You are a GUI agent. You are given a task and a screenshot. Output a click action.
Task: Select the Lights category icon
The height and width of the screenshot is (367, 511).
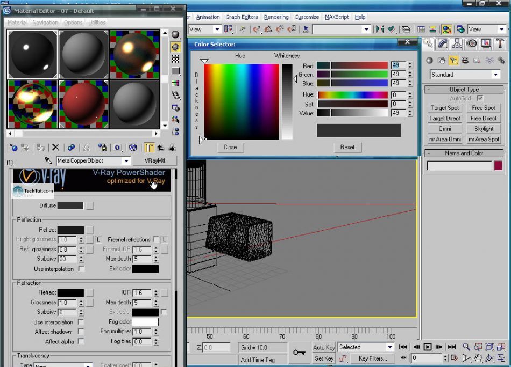pyautogui.click(x=453, y=61)
